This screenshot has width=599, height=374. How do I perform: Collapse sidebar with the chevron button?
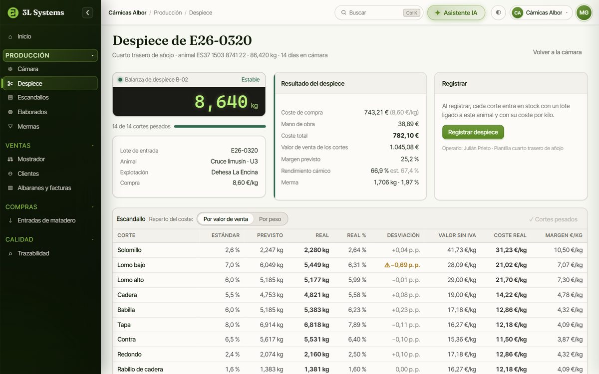pos(87,12)
